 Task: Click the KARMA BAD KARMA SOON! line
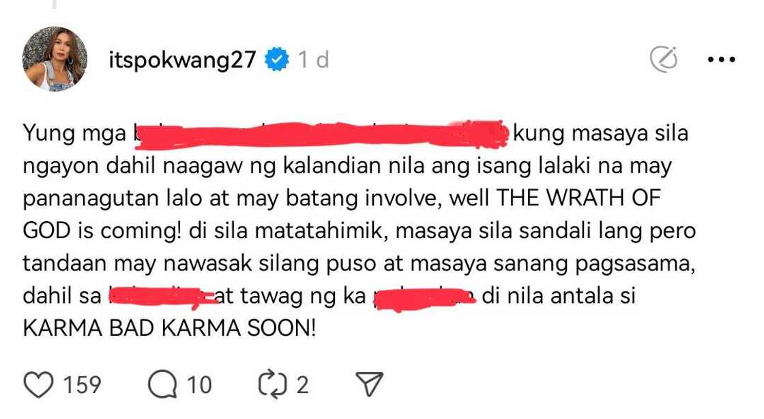(170, 328)
